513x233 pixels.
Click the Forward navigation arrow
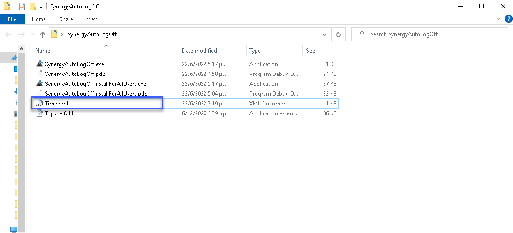click(x=22, y=34)
